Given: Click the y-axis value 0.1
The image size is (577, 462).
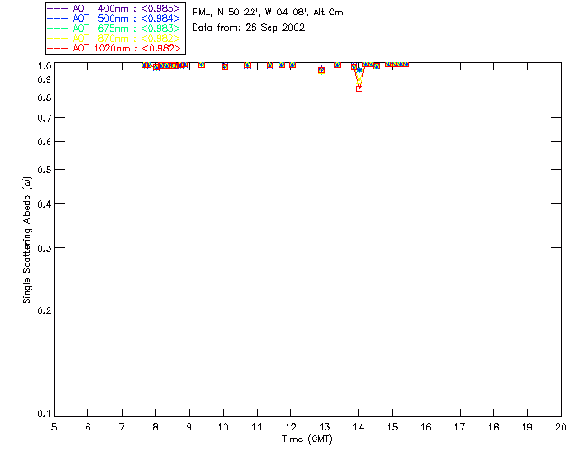Looking at the screenshot, I should (44, 414).
